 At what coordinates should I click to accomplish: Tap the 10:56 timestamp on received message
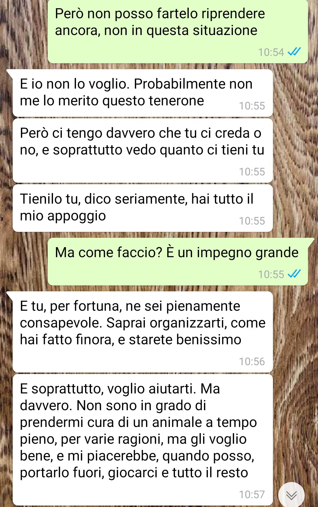point(252,362)
